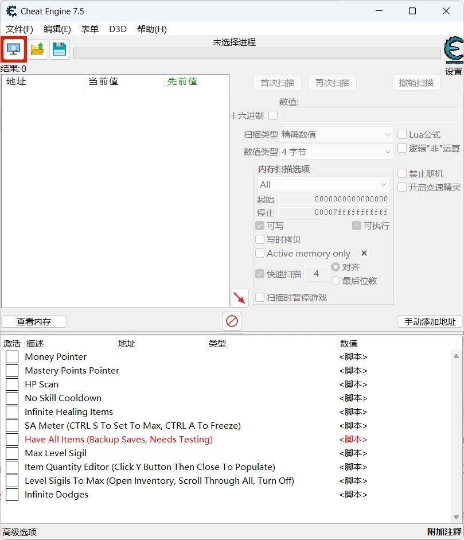Activate the Item Quantity Editor checkbox
Image resolution: width=464 pixels, height=540 pixels.
[x=12, y=467]
